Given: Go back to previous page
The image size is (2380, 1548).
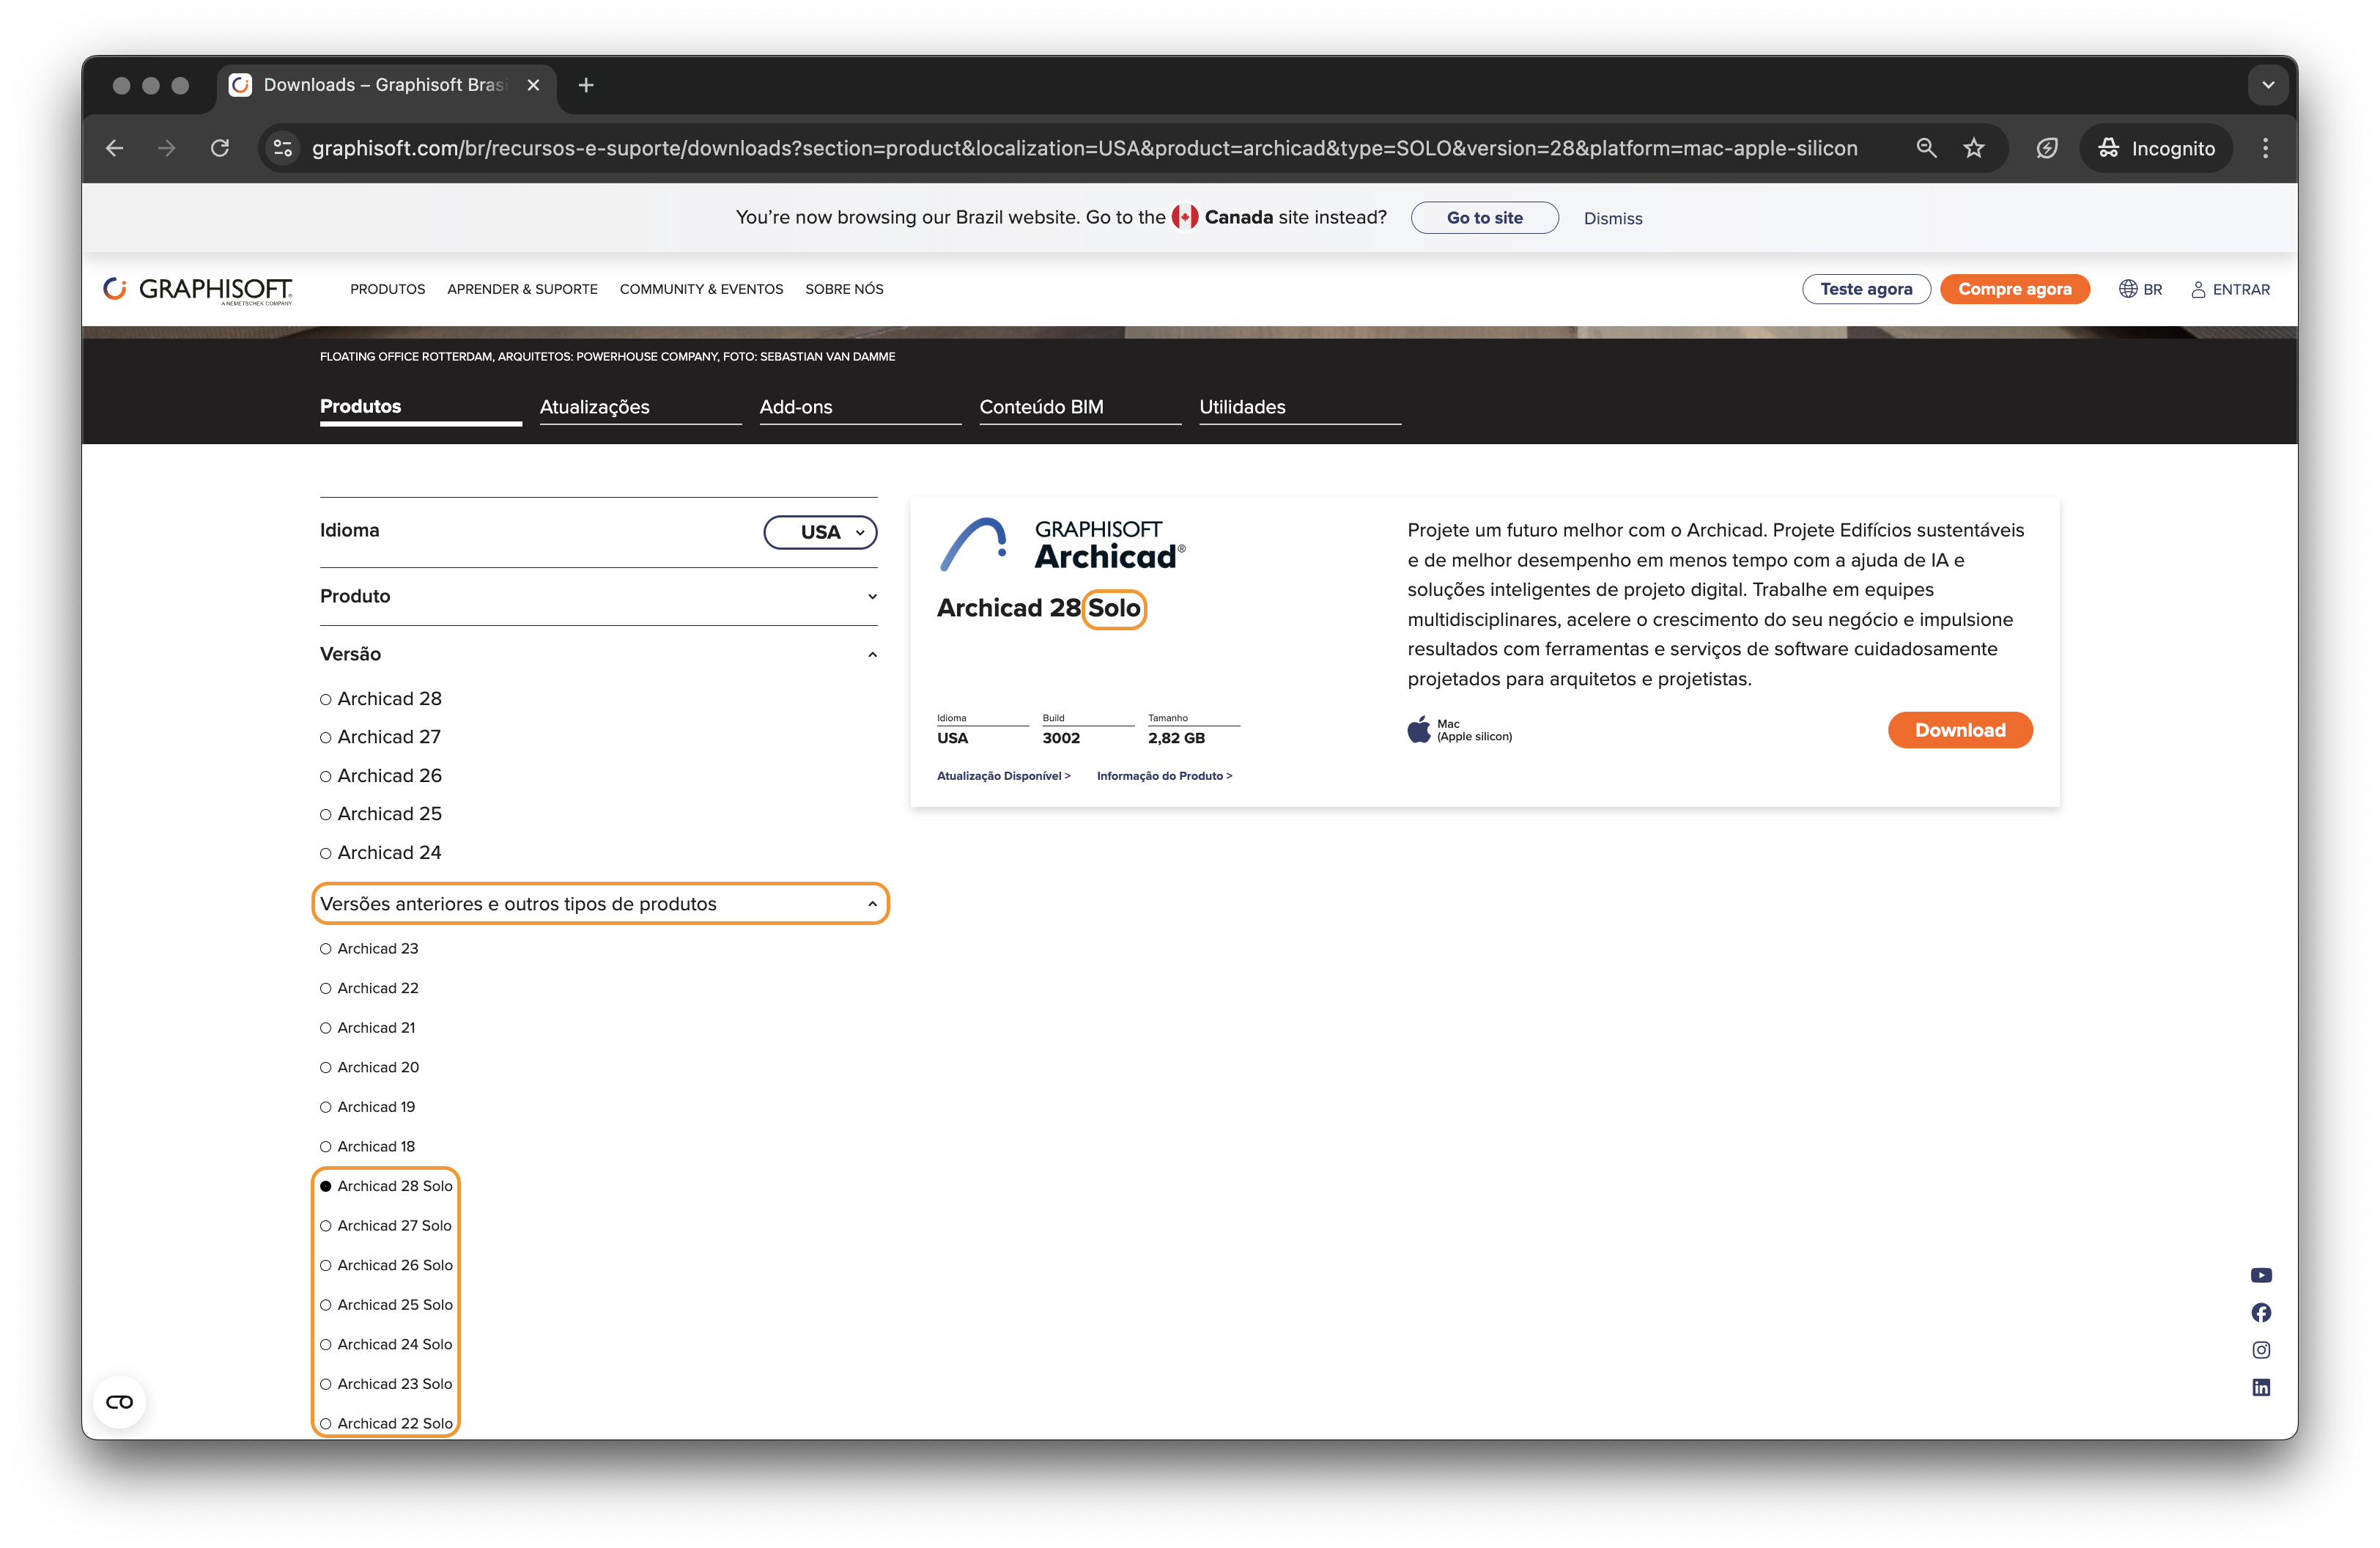Looking at the screenshot, I should [115, 148].
